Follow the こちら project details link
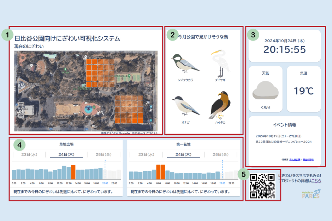This screenshot has width=332, height=221. [x=316, y=181]
